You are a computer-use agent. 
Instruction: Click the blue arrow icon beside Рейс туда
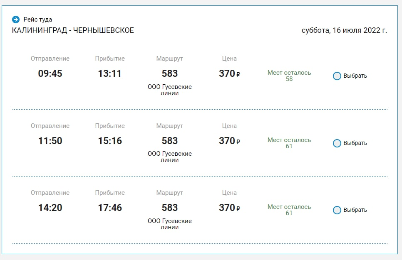[16, 20]
